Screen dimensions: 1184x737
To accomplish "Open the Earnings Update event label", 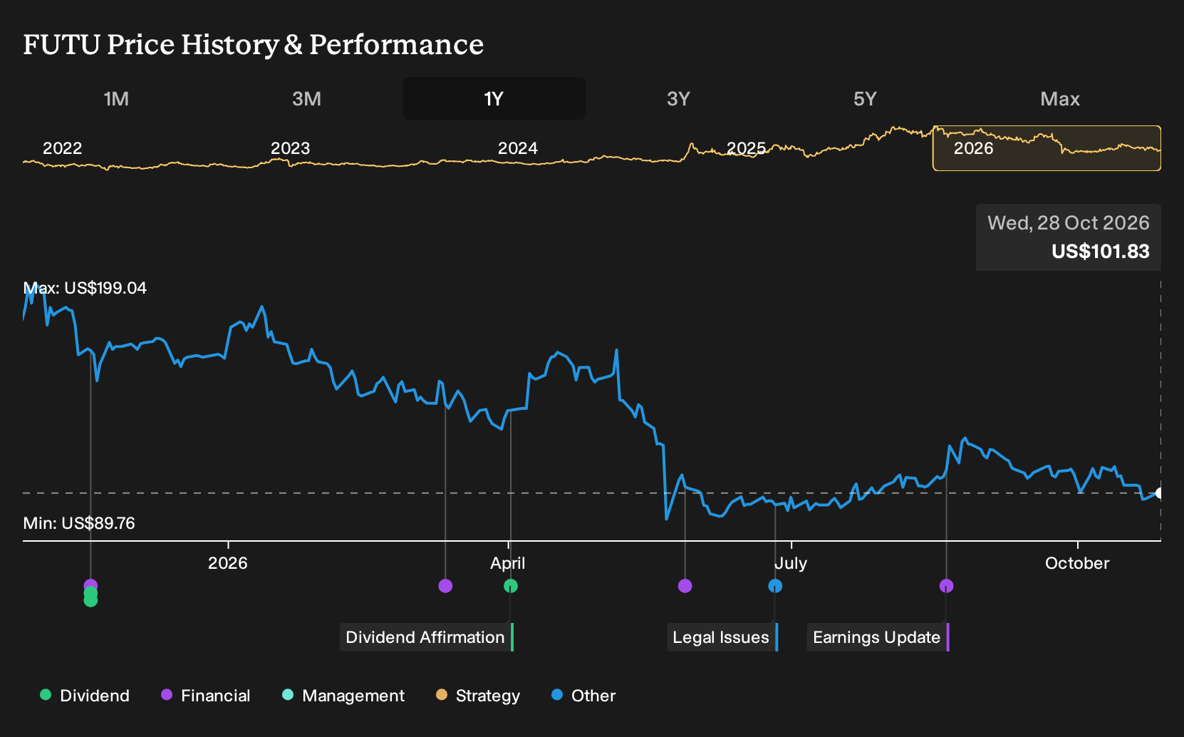I will [878, 637].
